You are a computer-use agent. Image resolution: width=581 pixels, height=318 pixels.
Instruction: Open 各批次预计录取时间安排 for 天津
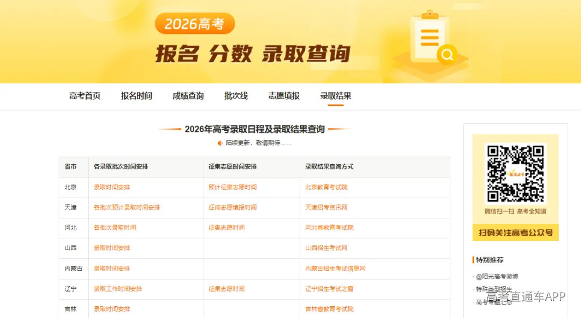pos(127,207)
